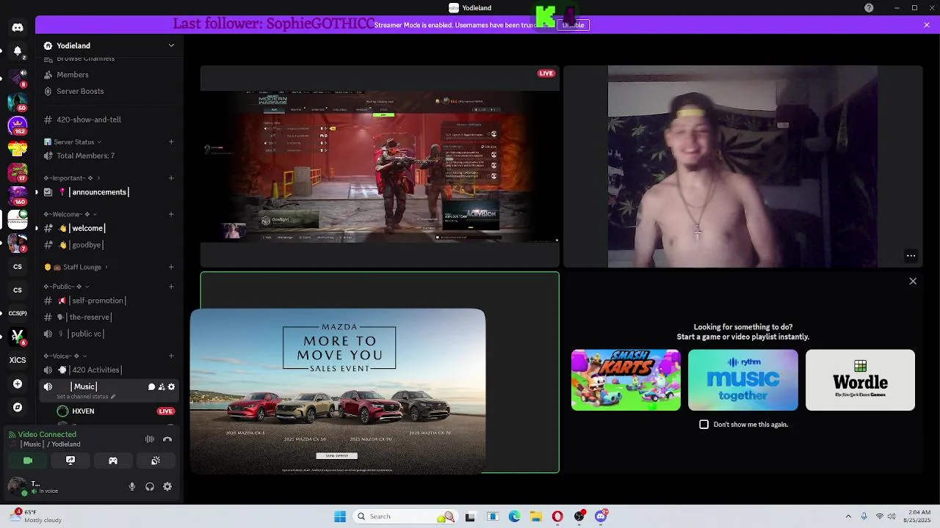Screen dimensions: 940x528
Task: Open Server Boosts
Action: 109,91
